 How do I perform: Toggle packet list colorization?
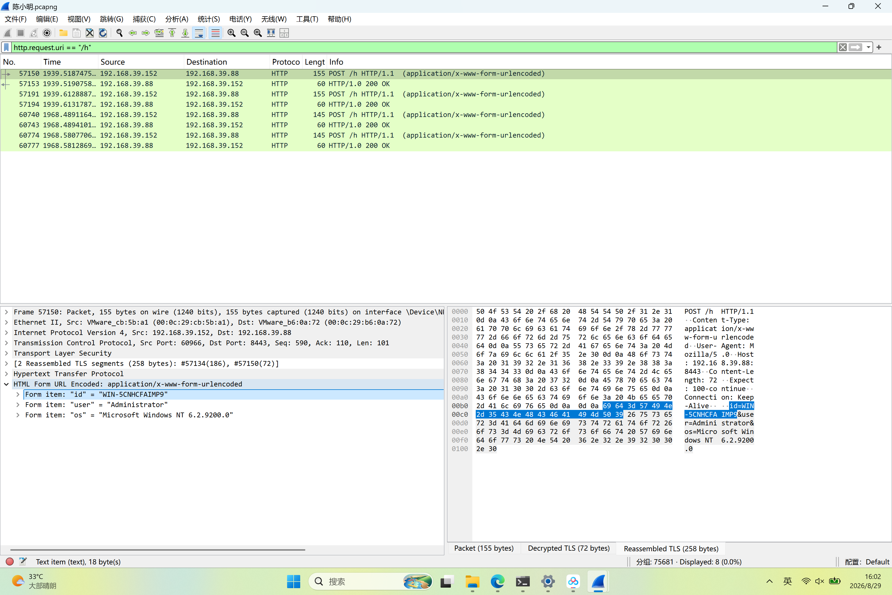pos(215,33)
